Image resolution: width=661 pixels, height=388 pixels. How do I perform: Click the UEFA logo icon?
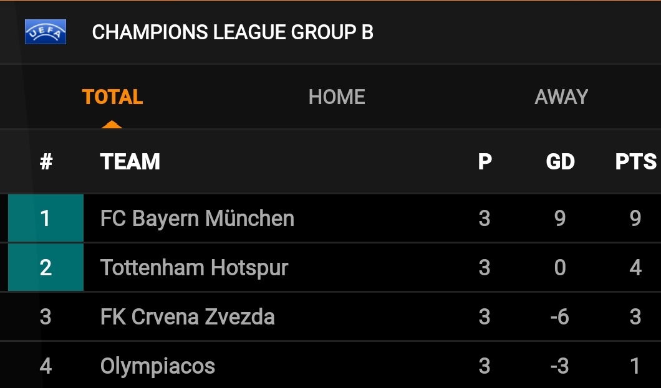[46, 32]
